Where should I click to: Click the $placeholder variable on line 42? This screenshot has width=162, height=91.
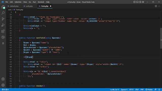pyautogui.click(x=30, y=48)
